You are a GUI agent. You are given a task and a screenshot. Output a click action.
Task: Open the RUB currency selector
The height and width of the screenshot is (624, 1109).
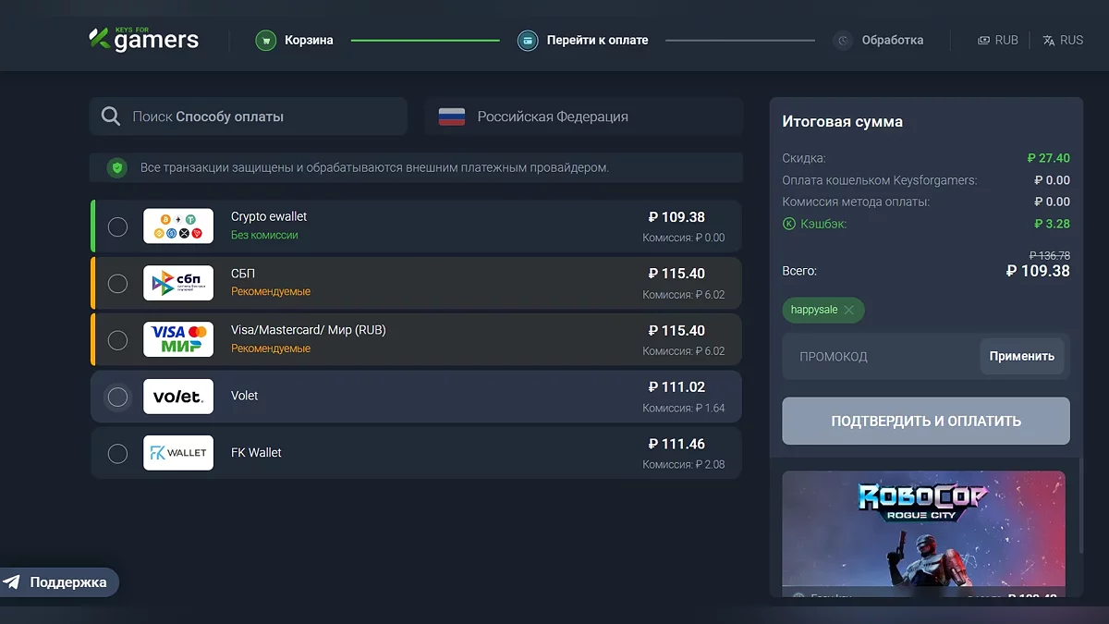[998, 41]
